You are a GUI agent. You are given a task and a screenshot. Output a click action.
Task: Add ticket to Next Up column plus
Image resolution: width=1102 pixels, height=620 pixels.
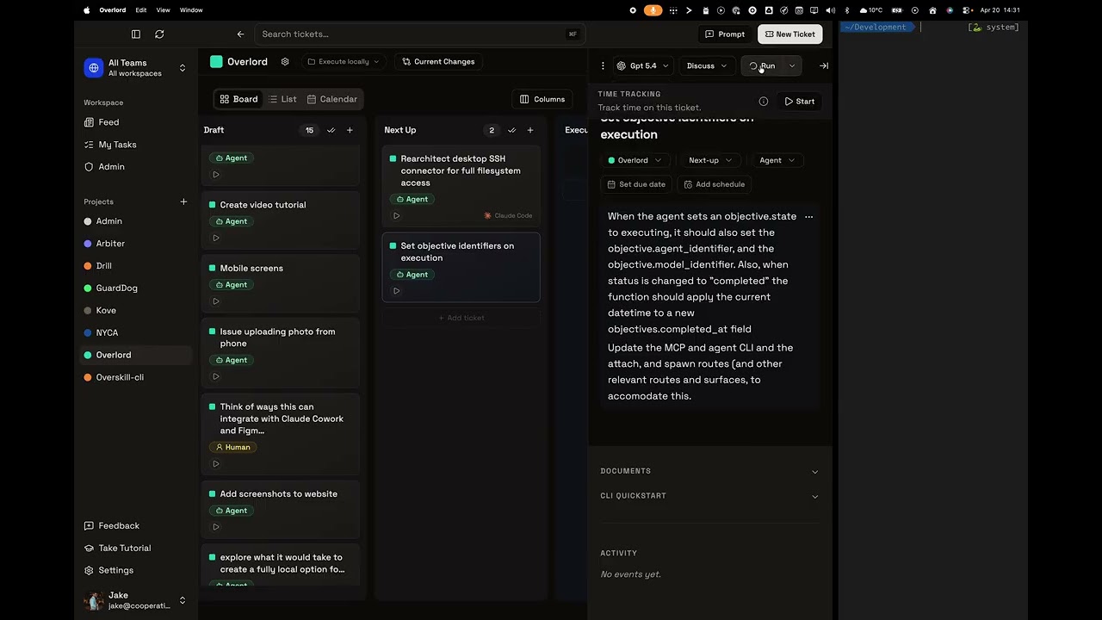(x=530, y=130)
